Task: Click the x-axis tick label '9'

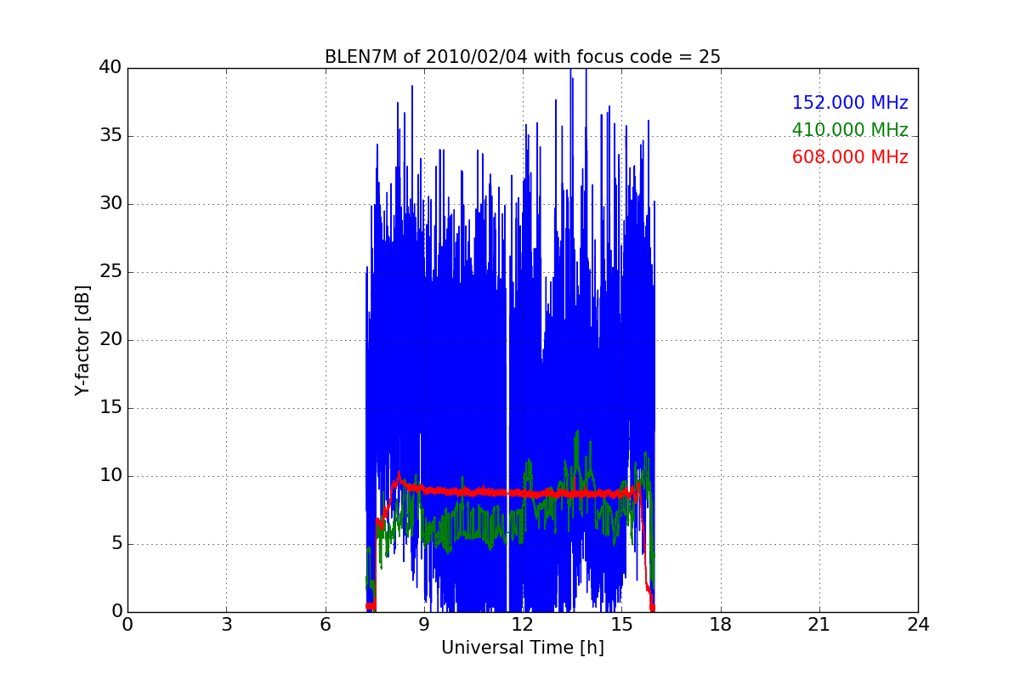Action: pos(424,625)
